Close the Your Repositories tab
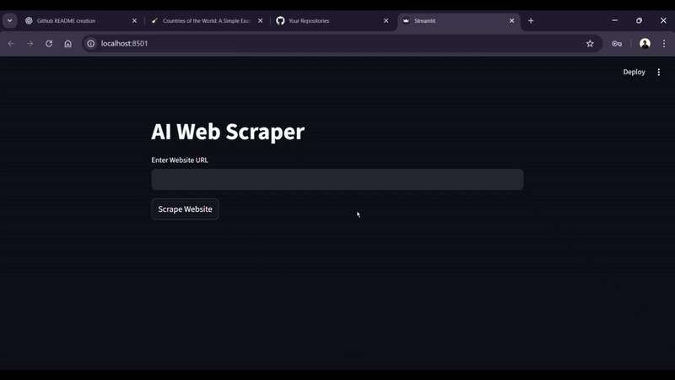 [386, 20]
